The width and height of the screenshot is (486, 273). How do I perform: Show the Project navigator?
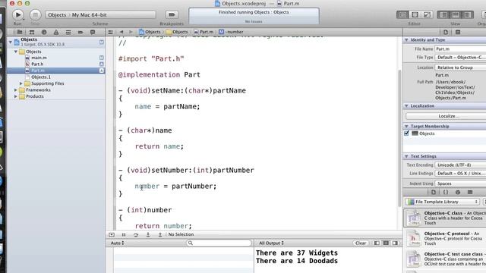pyautogui.click(x=20, y=32)
